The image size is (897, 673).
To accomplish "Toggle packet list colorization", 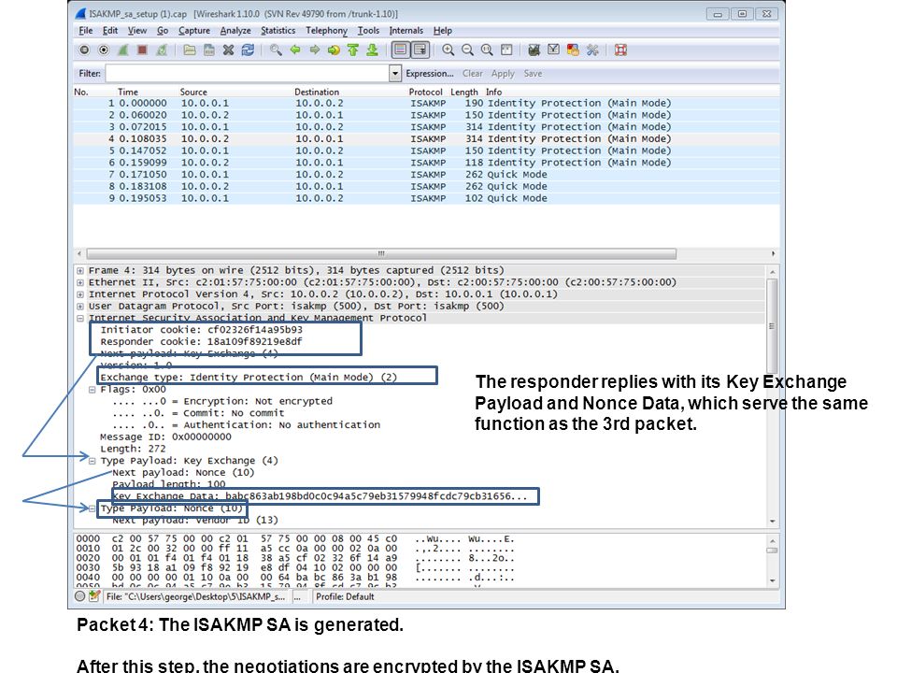I will click(401, 50).
